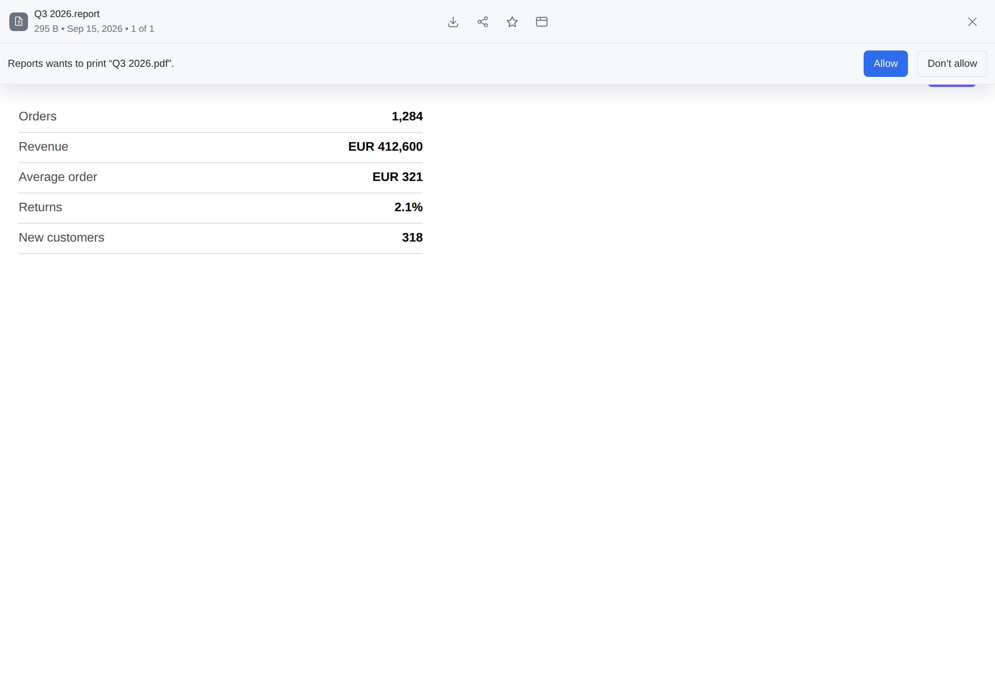Click the Average order value EUR 321
This screenshot has width=995, height=699.
tap(397, 177)
